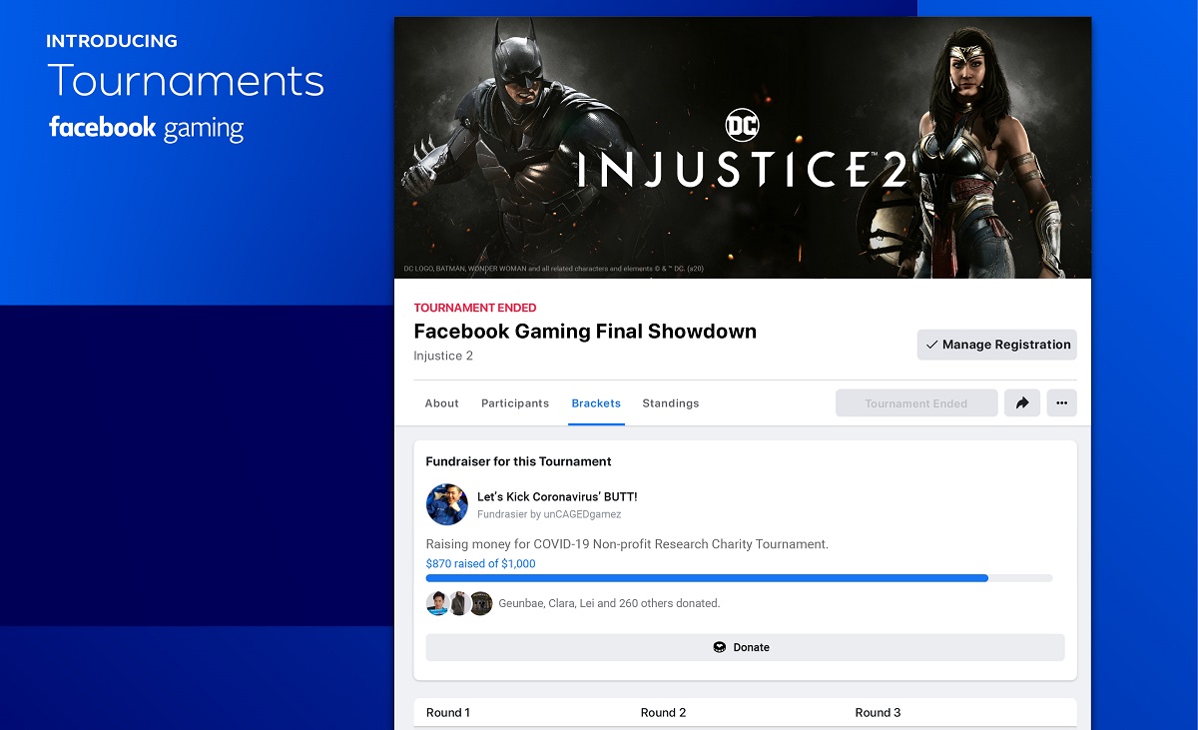Click the Facebook Gaming Final Showdown title
Viewport: 1198px width, 730px height.
click(x=585, y=332)
